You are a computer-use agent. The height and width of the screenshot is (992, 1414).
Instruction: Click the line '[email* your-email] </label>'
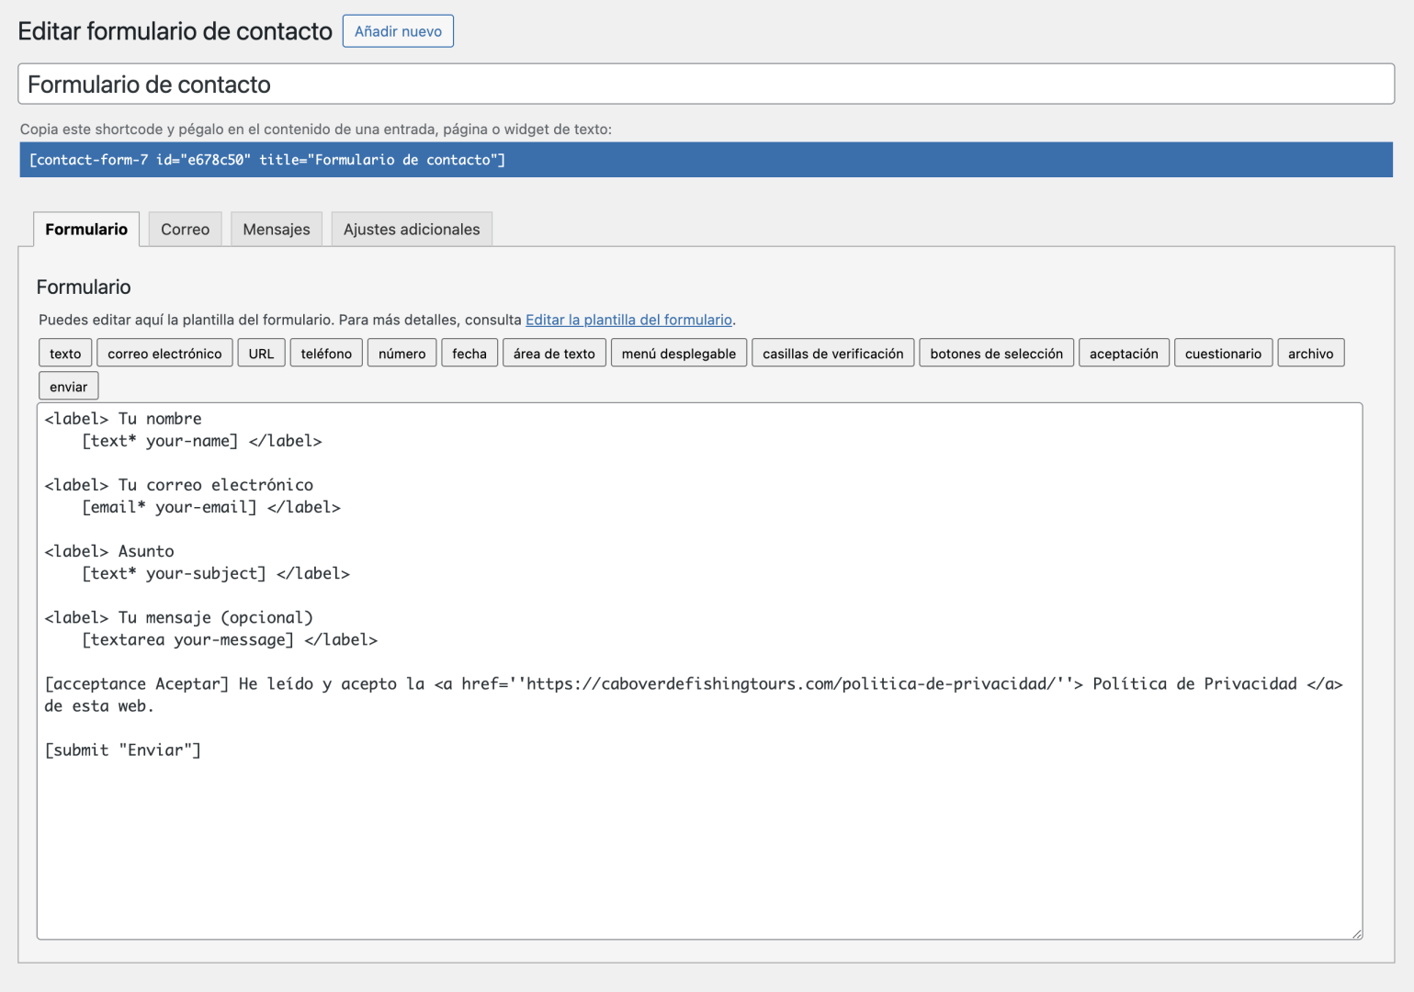click(x=211, y=507)
